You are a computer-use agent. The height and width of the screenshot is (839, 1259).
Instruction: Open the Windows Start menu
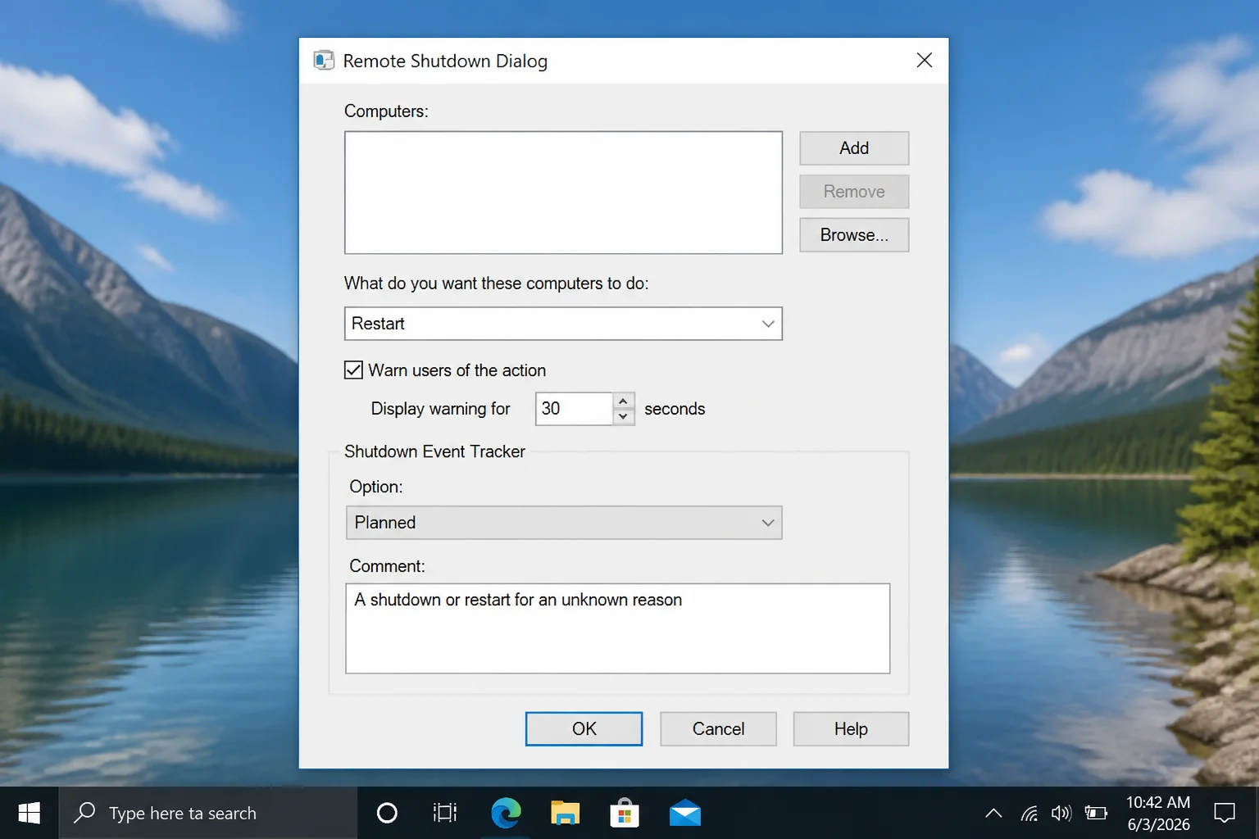point(30,813)
